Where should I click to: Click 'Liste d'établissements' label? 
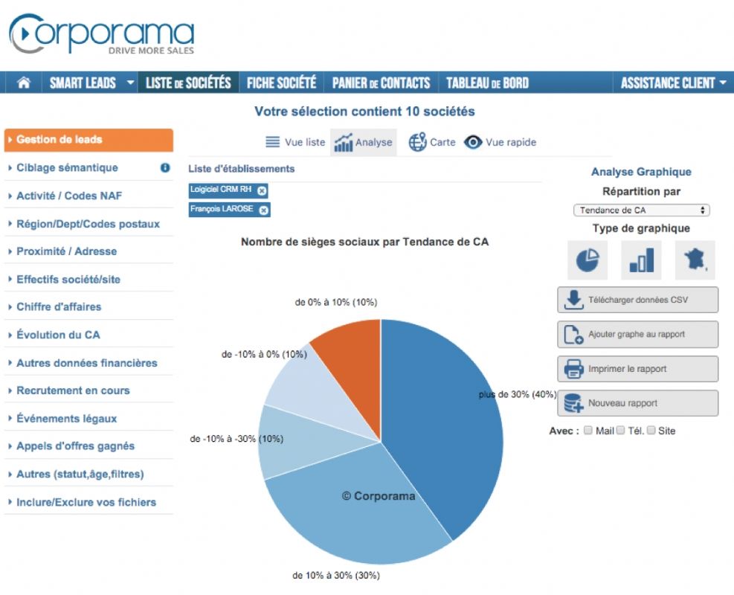tap(242, 169)
